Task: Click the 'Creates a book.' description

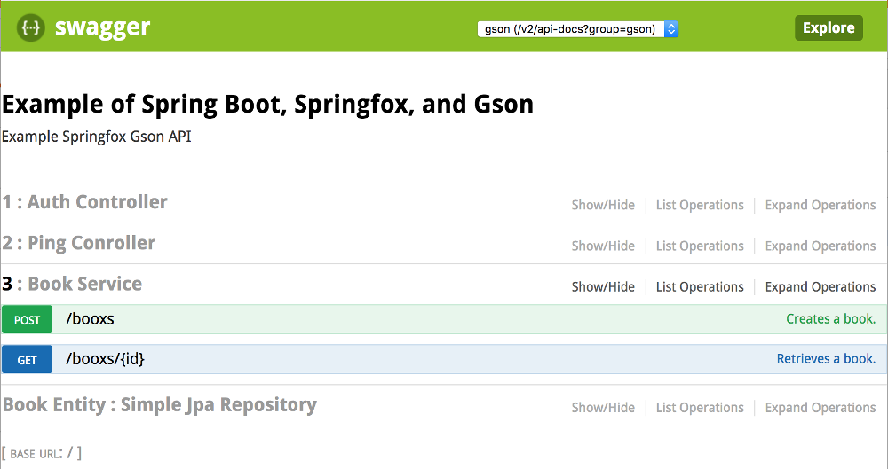Action: point(831,318)
